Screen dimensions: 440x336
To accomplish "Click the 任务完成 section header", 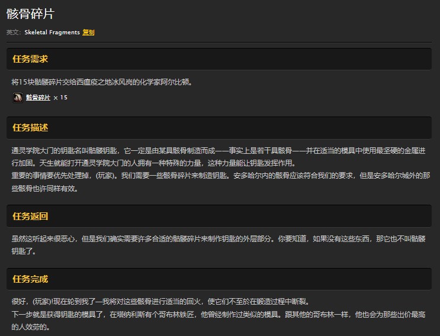I will pyautogui.click(x=30, y=279).
